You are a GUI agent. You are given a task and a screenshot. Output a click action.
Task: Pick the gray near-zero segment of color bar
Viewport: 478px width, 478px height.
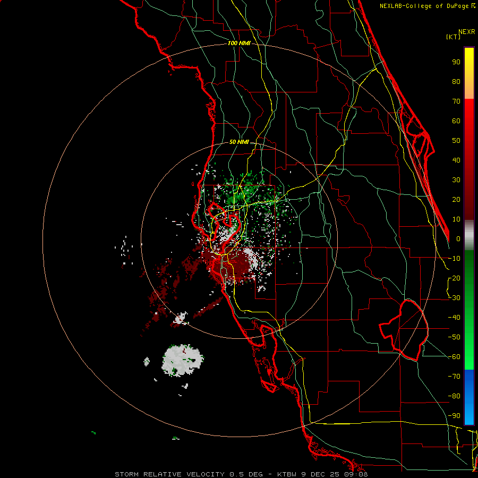(x=469, y=235)
